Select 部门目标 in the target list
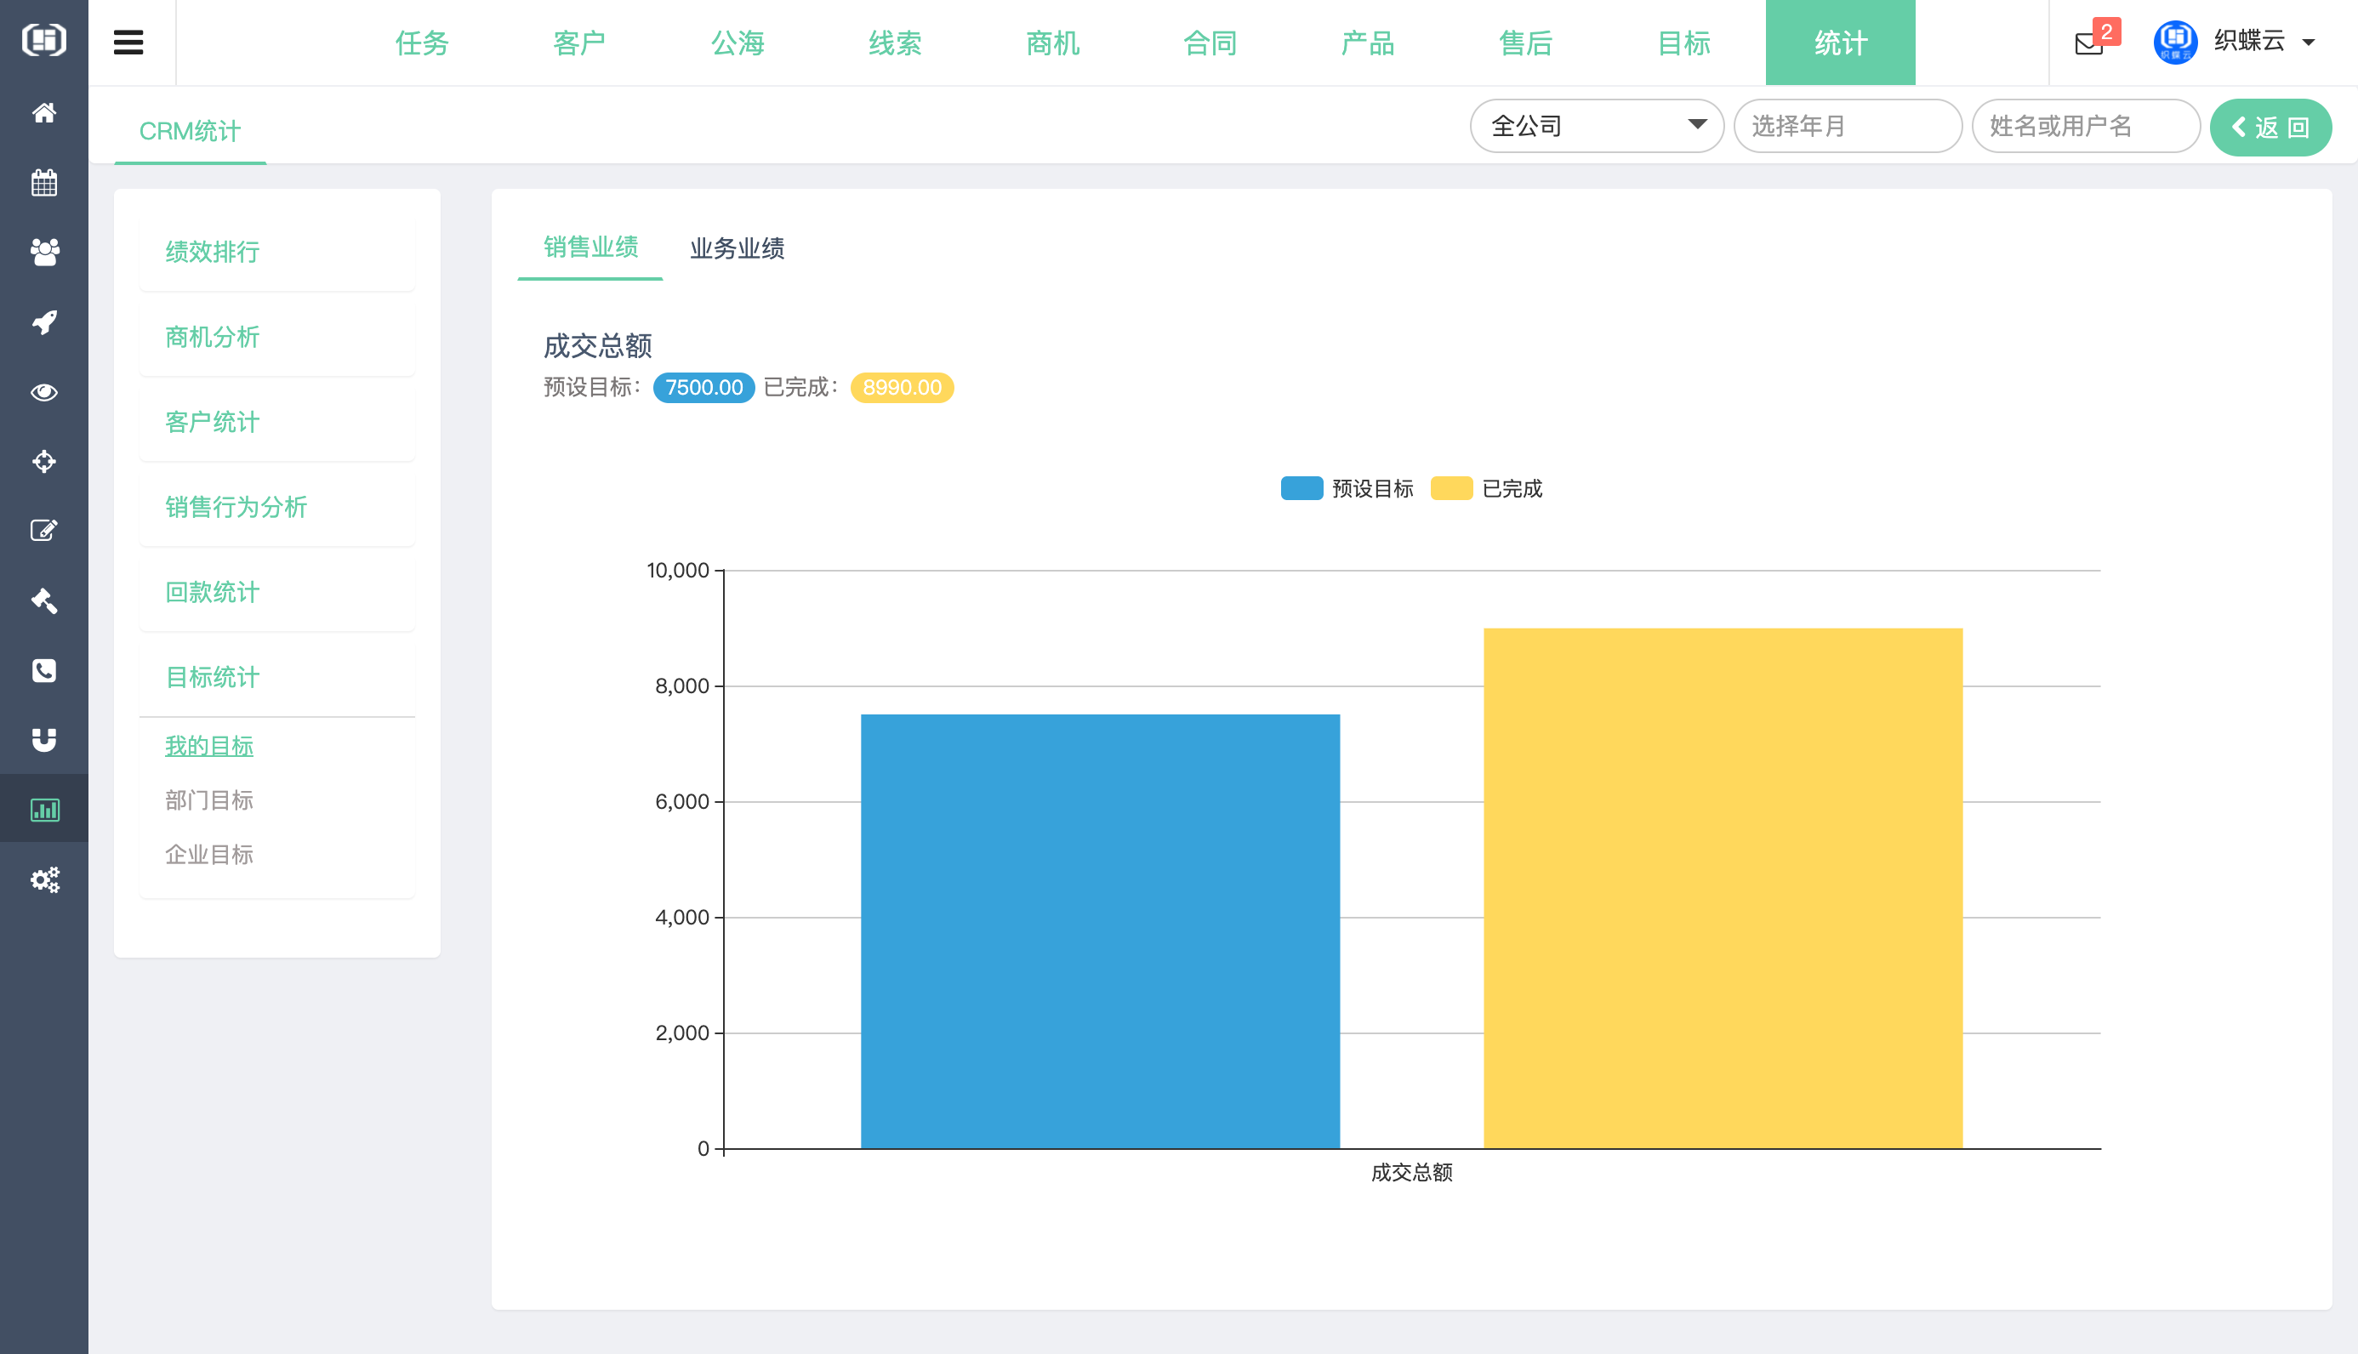 [208, 799]
